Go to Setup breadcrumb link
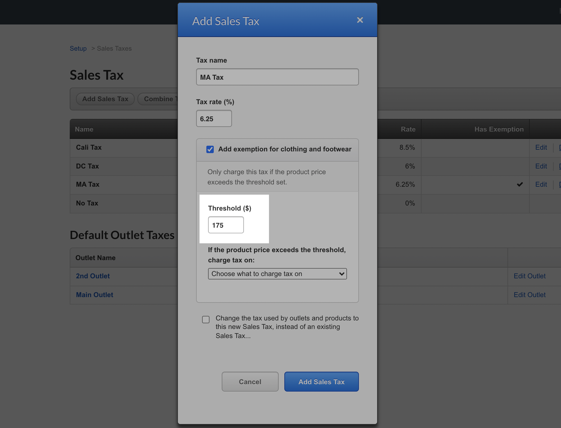 [78, 48]
